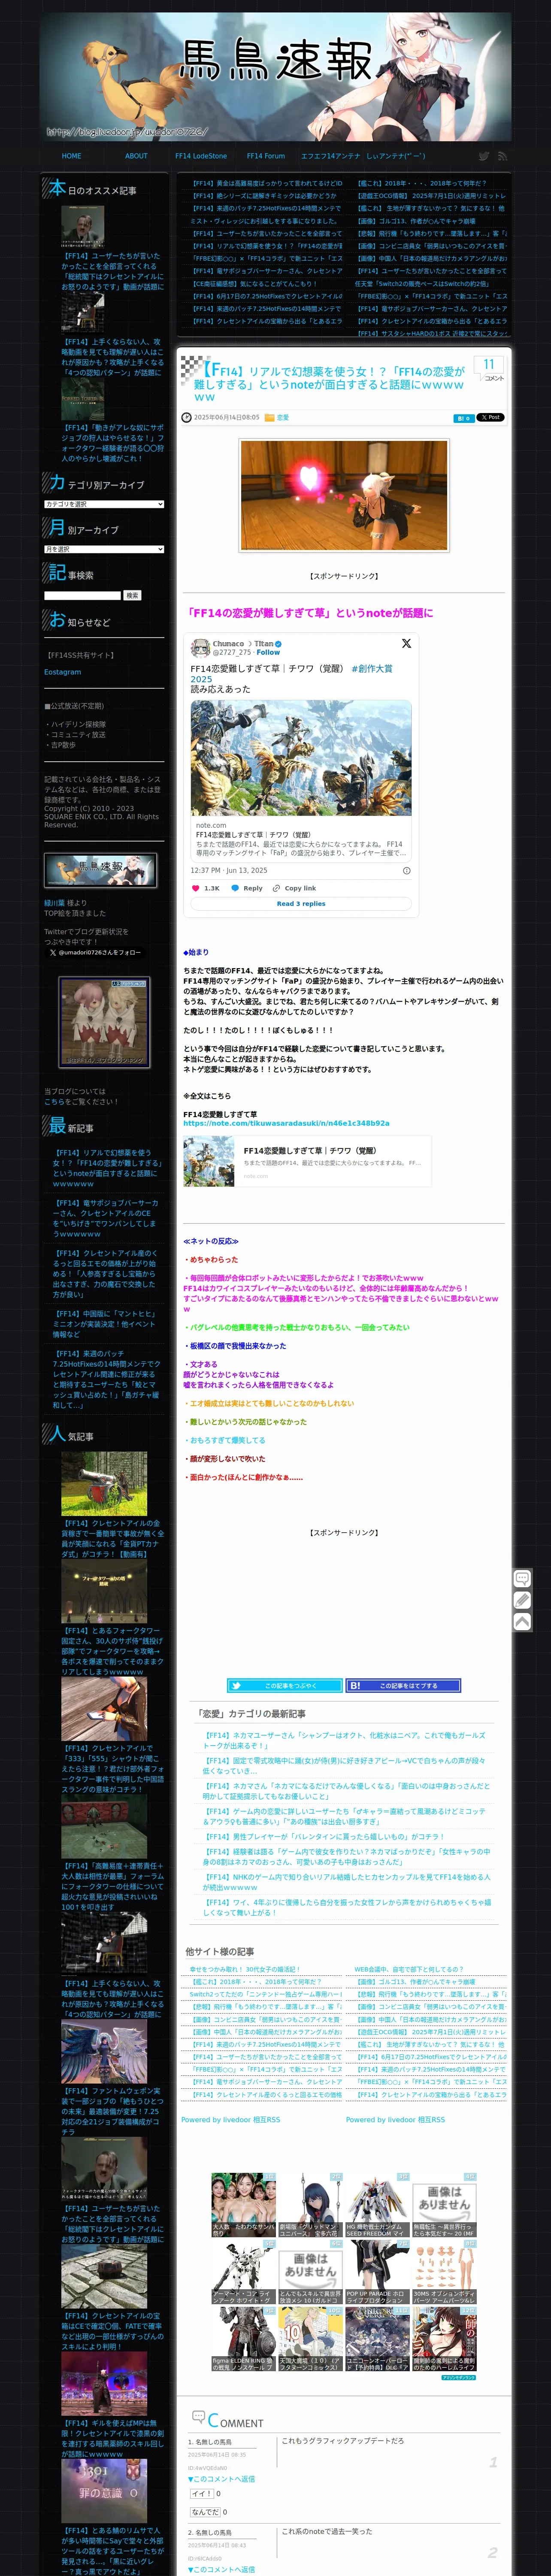Open the ABOUT menu item

[x=136, y=156]
